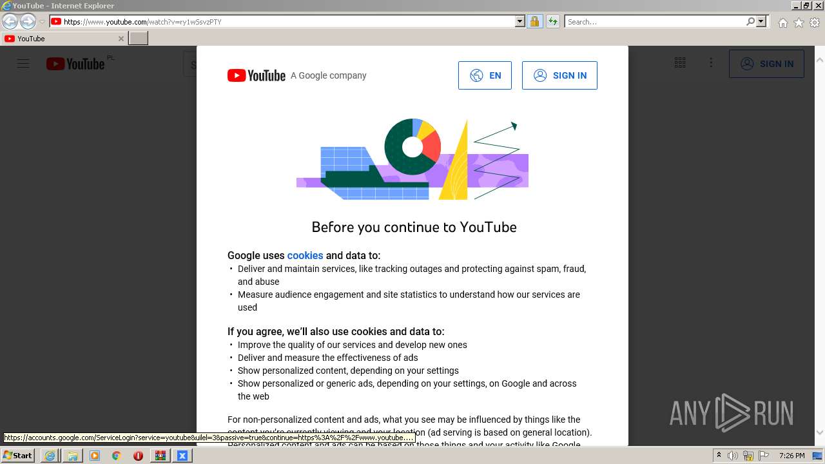This screenshot has width=825, height=464.
Task: Minimize the Internet Explorer window
Action: coord(796,5)
